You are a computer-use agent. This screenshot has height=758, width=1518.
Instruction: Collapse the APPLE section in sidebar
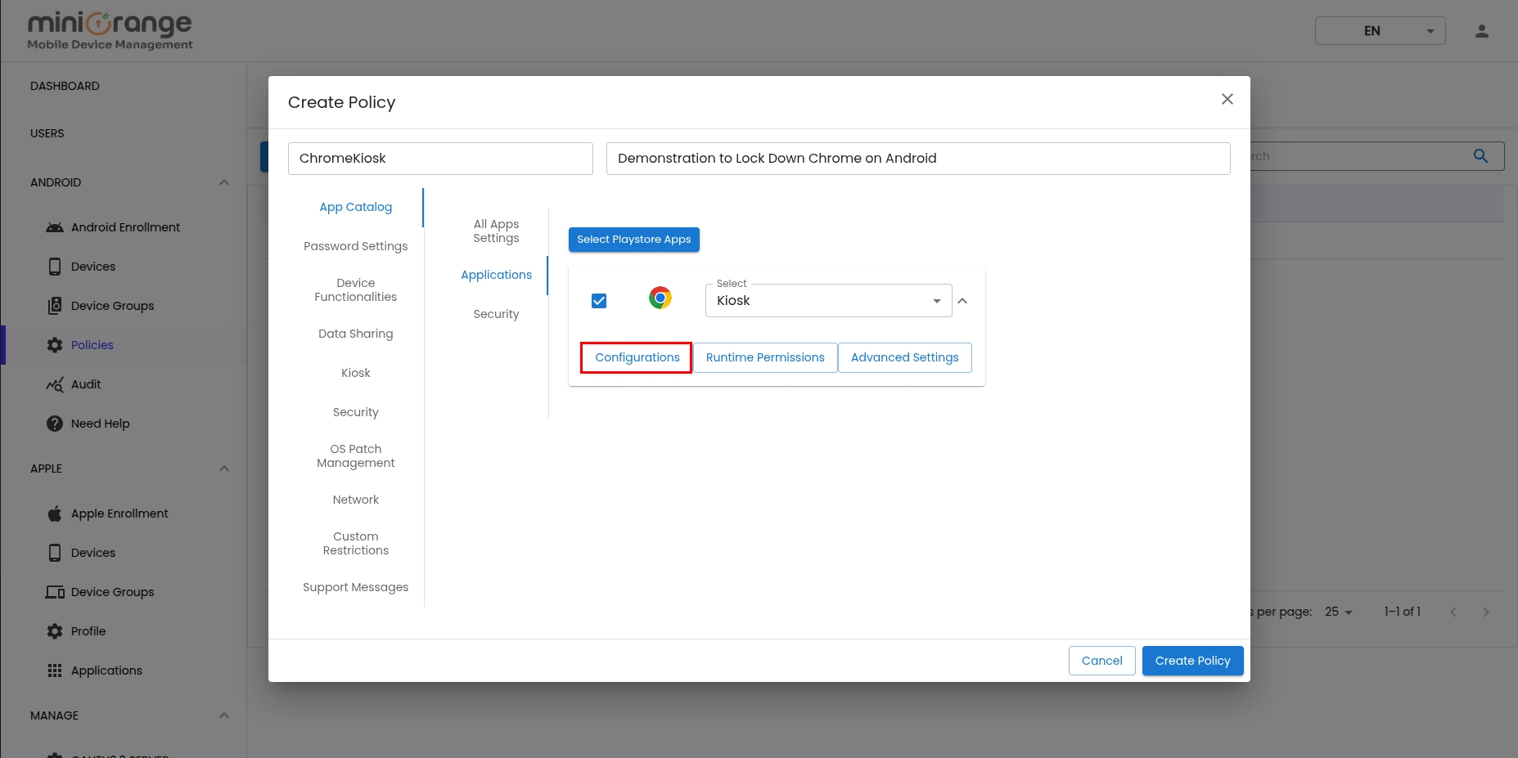(x=223, y=468)
